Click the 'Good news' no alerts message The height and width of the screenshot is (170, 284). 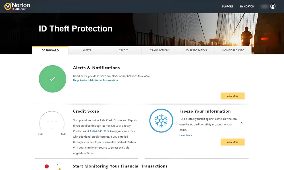(111, 76)
